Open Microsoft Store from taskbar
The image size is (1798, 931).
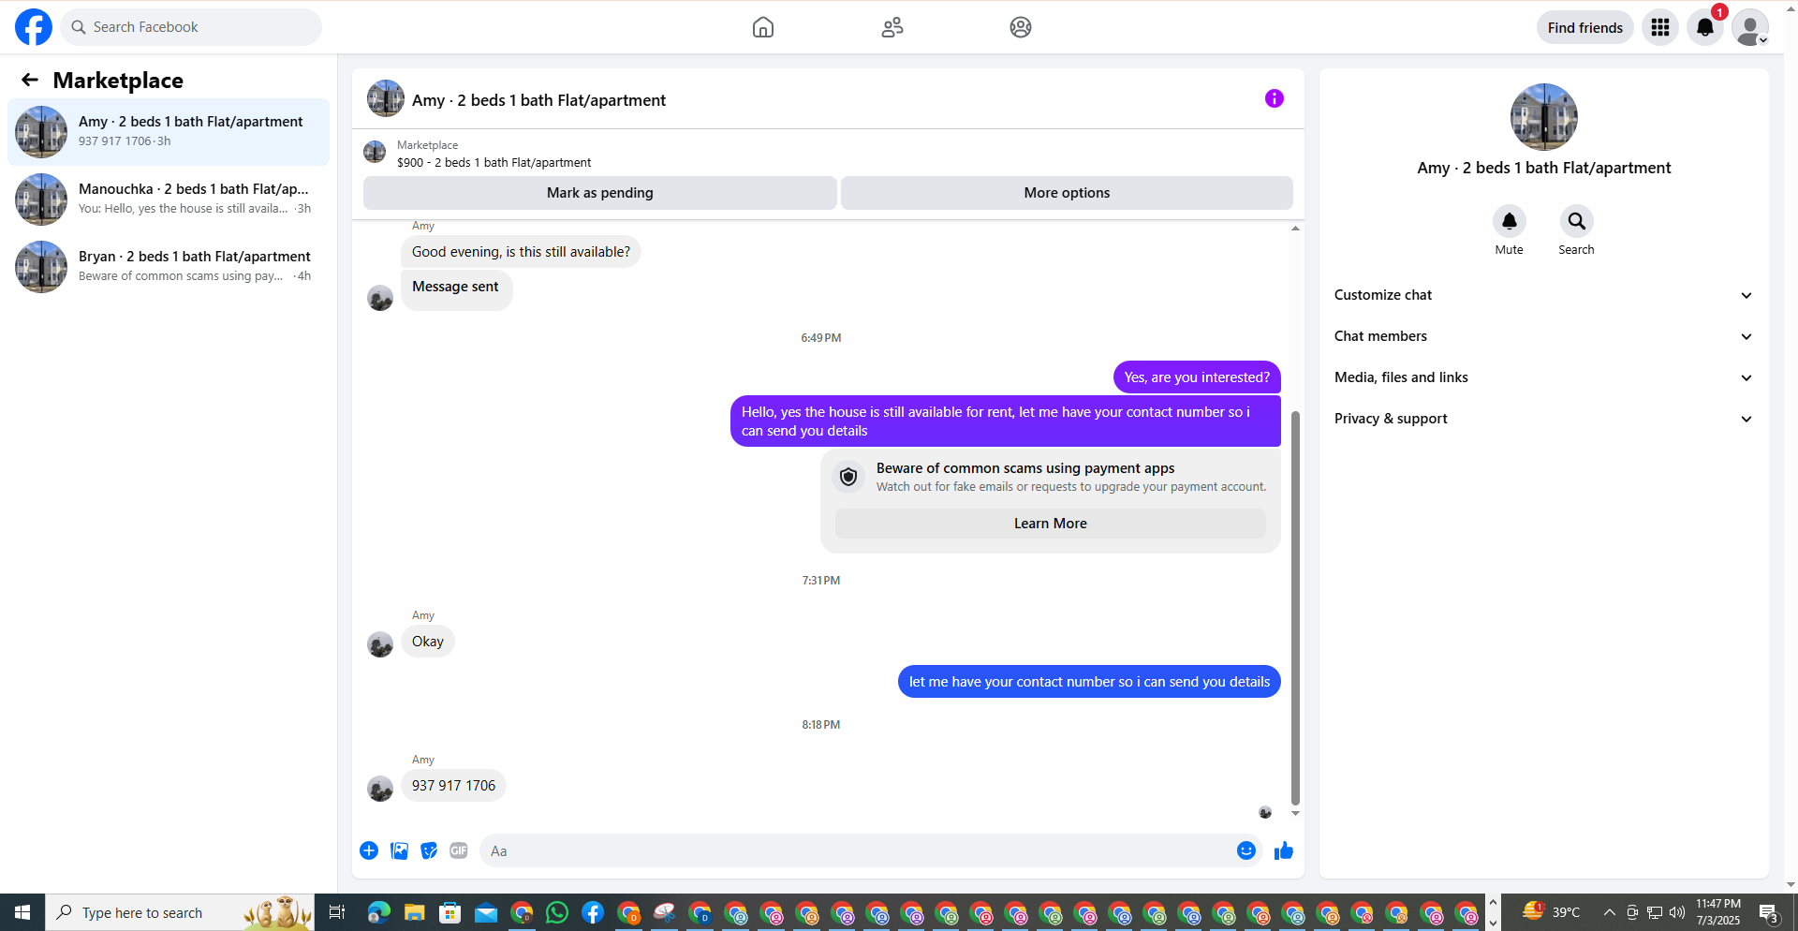450,912
